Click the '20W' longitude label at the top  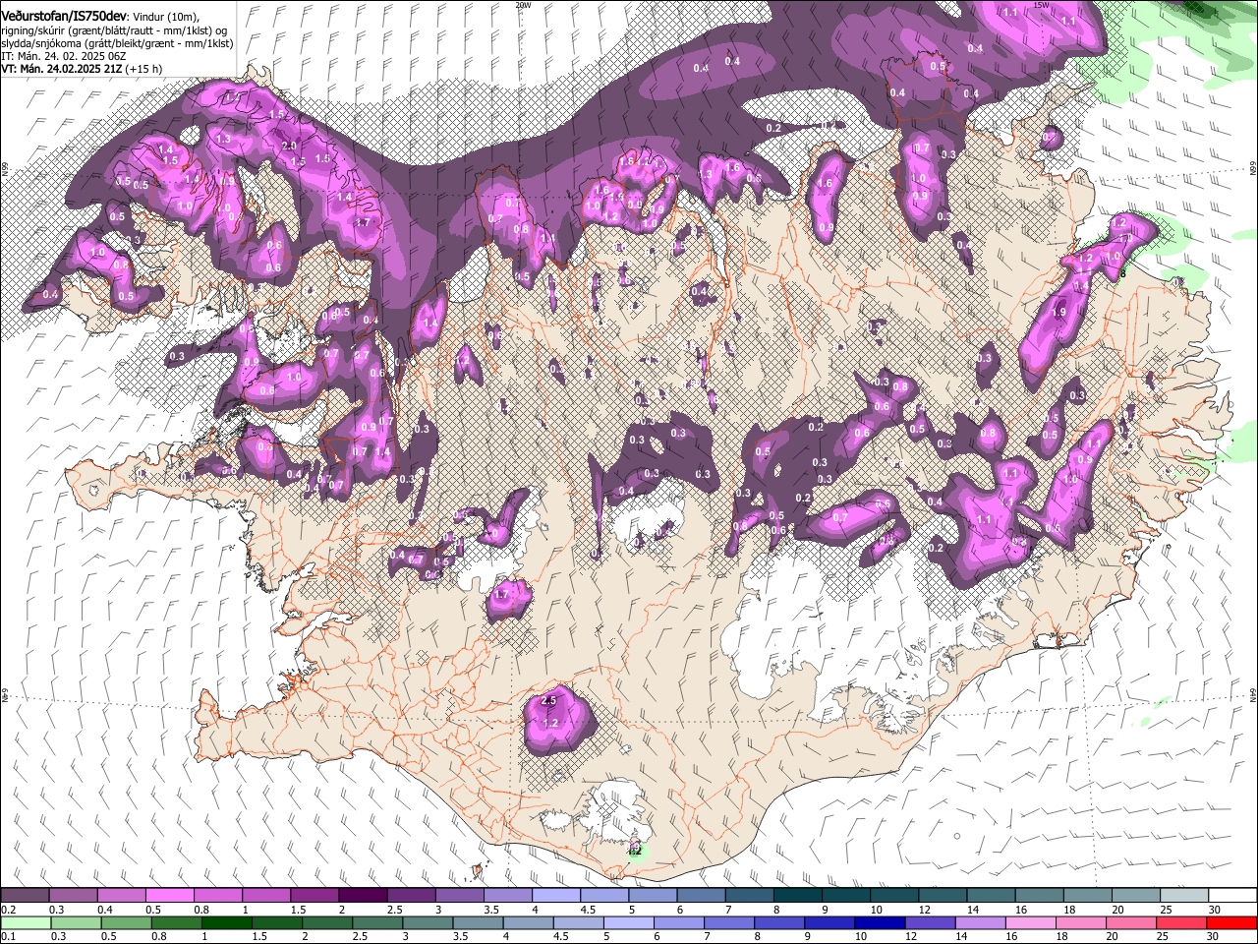(523, 5)
